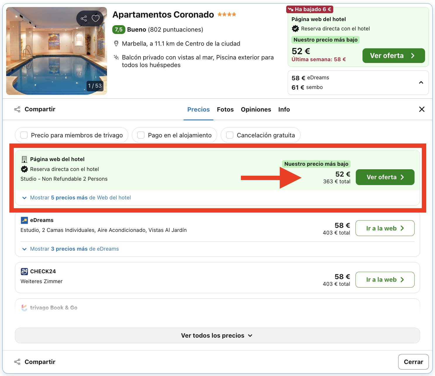This screenshot has height=376, width=435.
Task: Click the heart icon to save the hotel
Action: (x=95, y=18)
